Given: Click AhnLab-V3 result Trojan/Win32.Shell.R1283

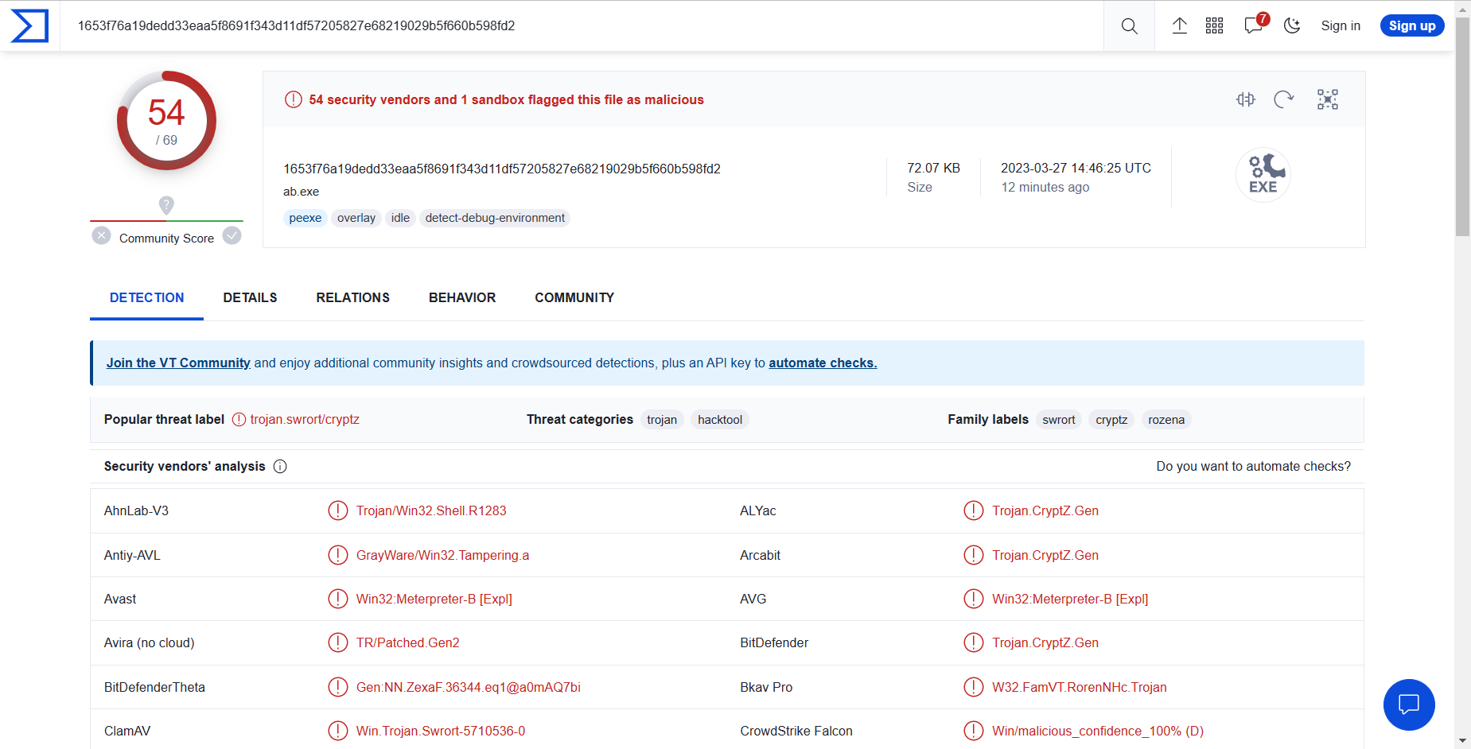Looking at the screenshot, I should [x=431, y=511].
